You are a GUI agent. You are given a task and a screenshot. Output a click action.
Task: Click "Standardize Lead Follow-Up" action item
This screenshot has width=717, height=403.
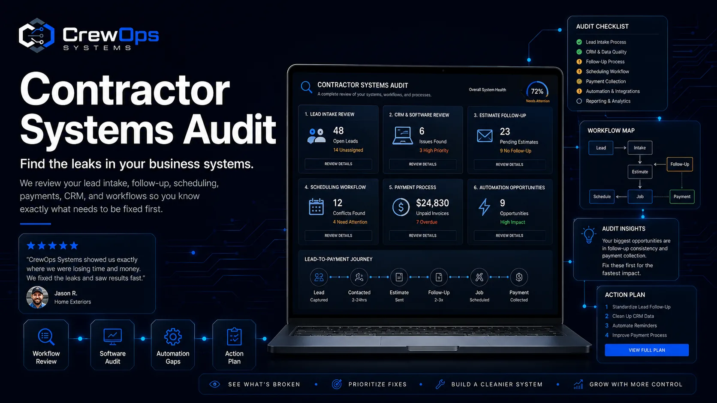coord(641,307)
